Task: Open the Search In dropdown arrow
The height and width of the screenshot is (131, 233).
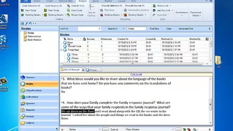Action: [124, 29]
